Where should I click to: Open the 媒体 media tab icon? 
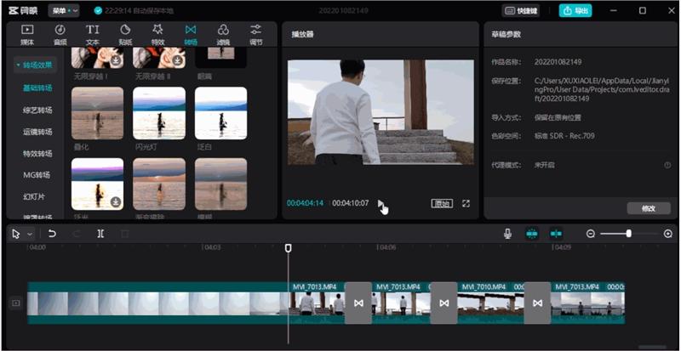27,30
